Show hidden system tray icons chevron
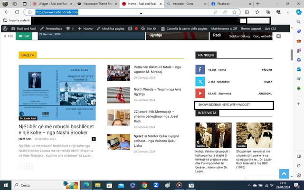Image resolution: width=304 pixels, height=190 pixels. (249, 185)
